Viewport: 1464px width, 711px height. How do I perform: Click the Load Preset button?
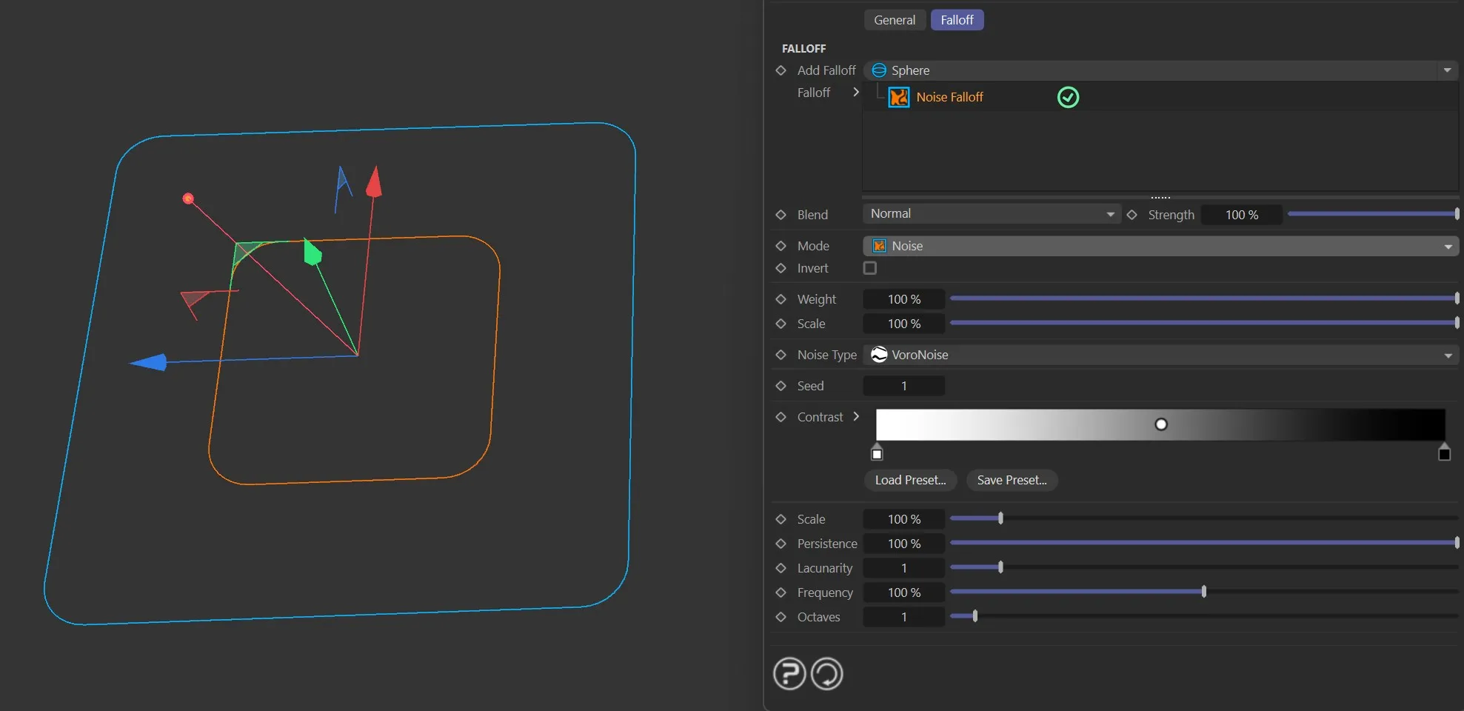pyautogui.click(x=910, y=480)
